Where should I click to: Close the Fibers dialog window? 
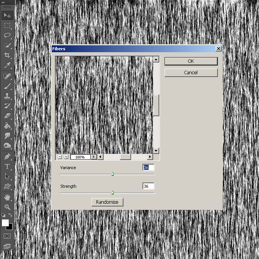219,49
